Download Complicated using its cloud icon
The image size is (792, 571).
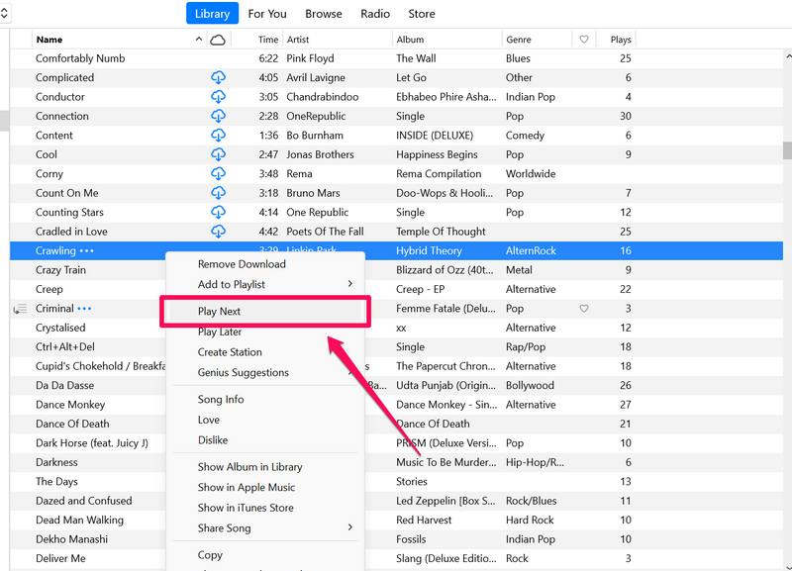218,78
